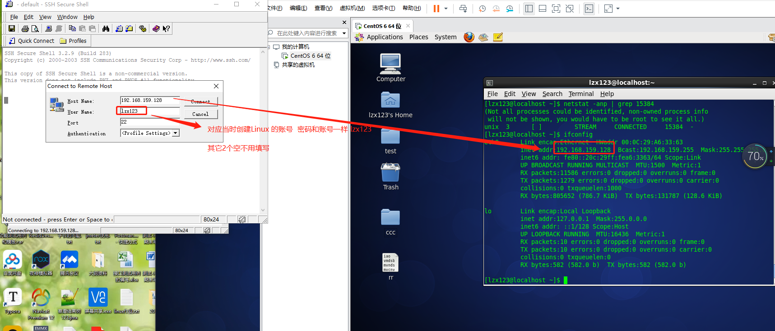
Task: Expand the stretch display dropdown arrow
Action: tap(618, 9)
